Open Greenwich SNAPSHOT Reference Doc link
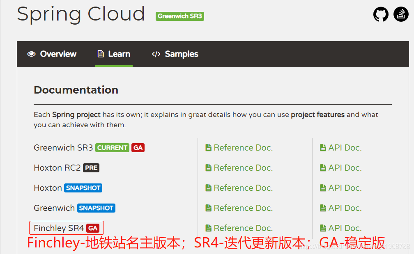This screenshot has width=414, height=254. click(239, 208)
